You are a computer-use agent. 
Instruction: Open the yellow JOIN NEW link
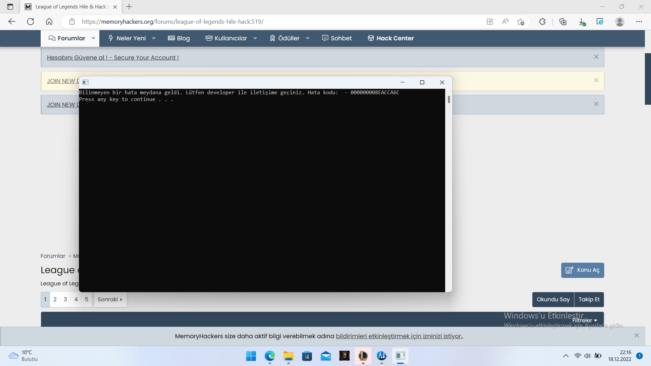63,81
